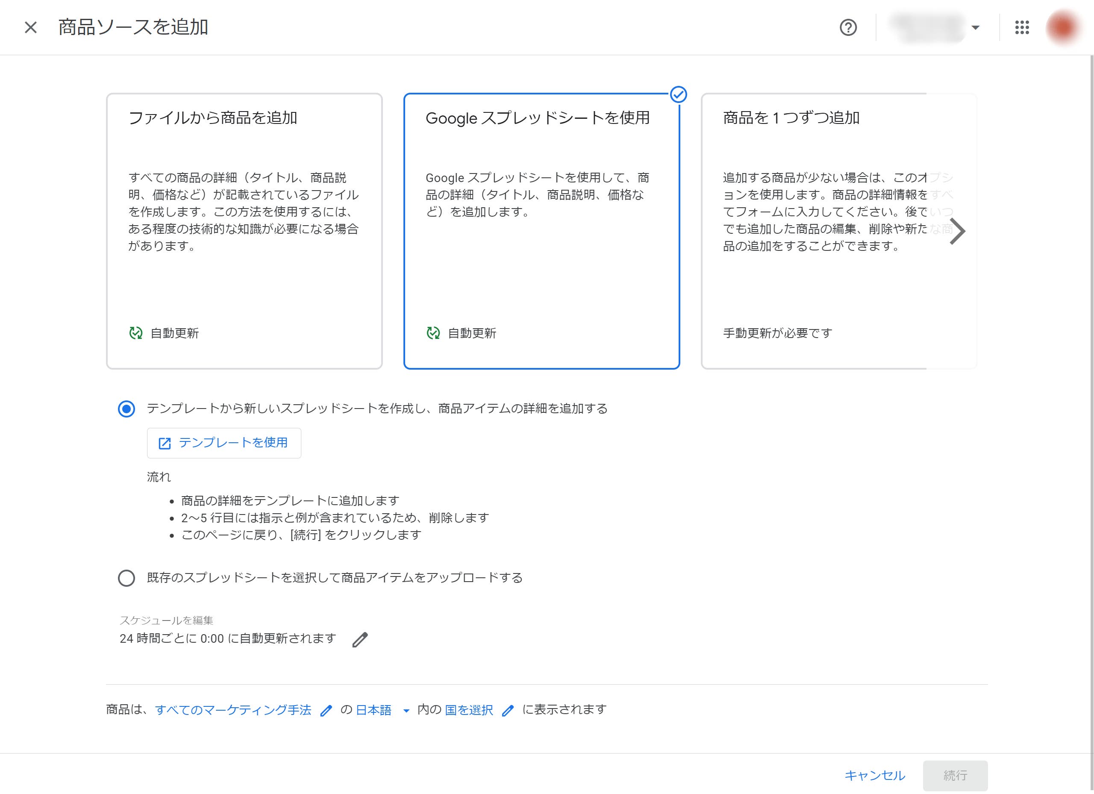Select the 商品を 1 つずつ追加 card
The image size is (1094, 794).
click(x=838, y=231)
